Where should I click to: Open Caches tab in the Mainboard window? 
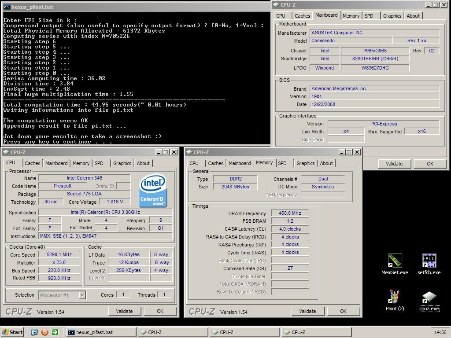(303, 16)
